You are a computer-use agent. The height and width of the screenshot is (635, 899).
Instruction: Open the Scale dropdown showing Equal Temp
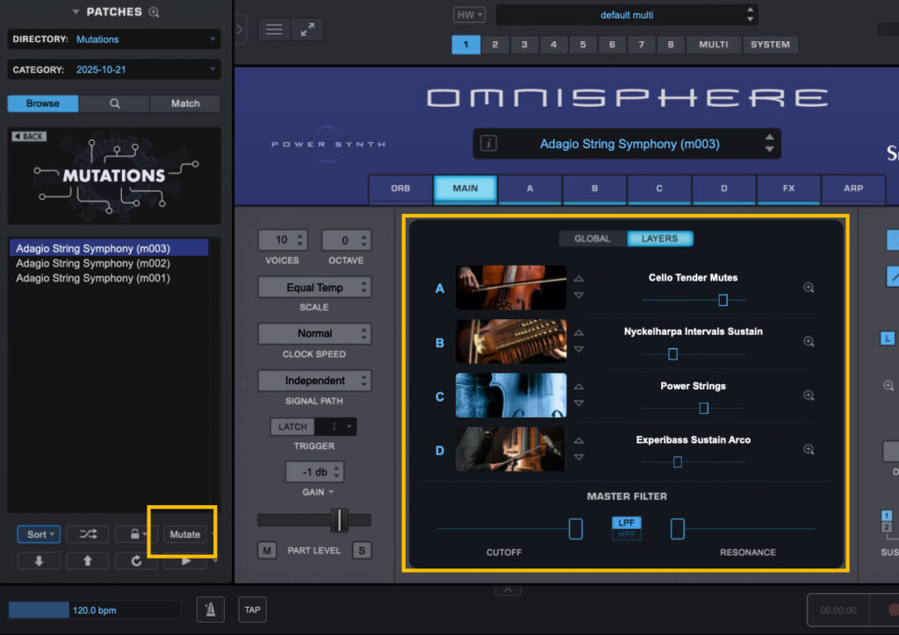pos(314,287)
